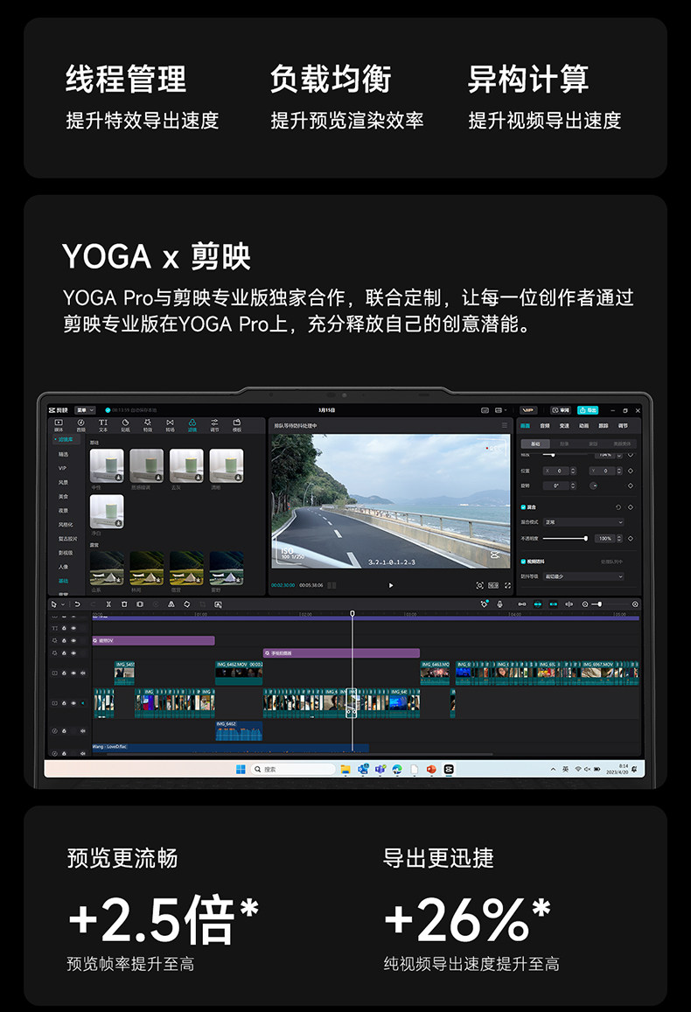The height and width of the screenshot is (1012, 691).
Task: Toggle the auto-snap icon above timeline
Action: click(537, 604)
